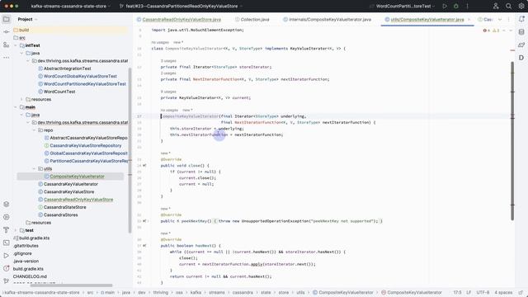Click the project panel horizontal scrollbar

[x=71, y=285]
